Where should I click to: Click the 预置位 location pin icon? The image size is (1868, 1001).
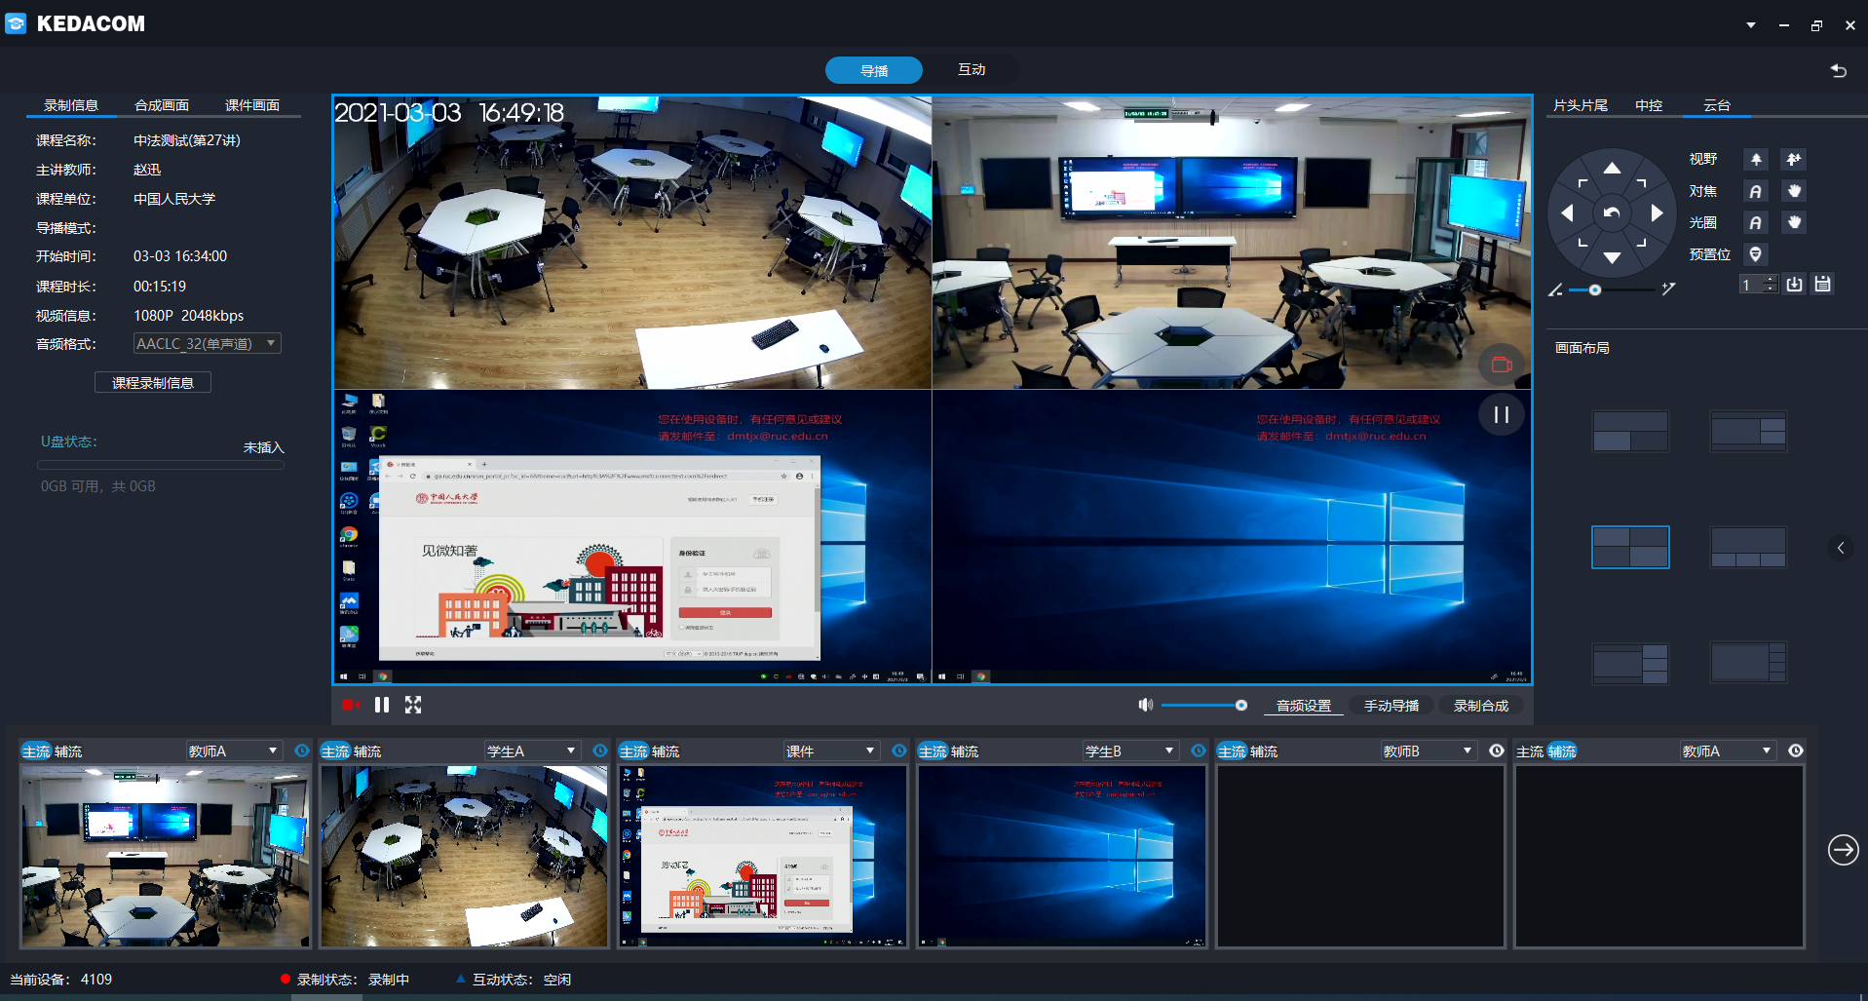click(x=1756, y=254)
